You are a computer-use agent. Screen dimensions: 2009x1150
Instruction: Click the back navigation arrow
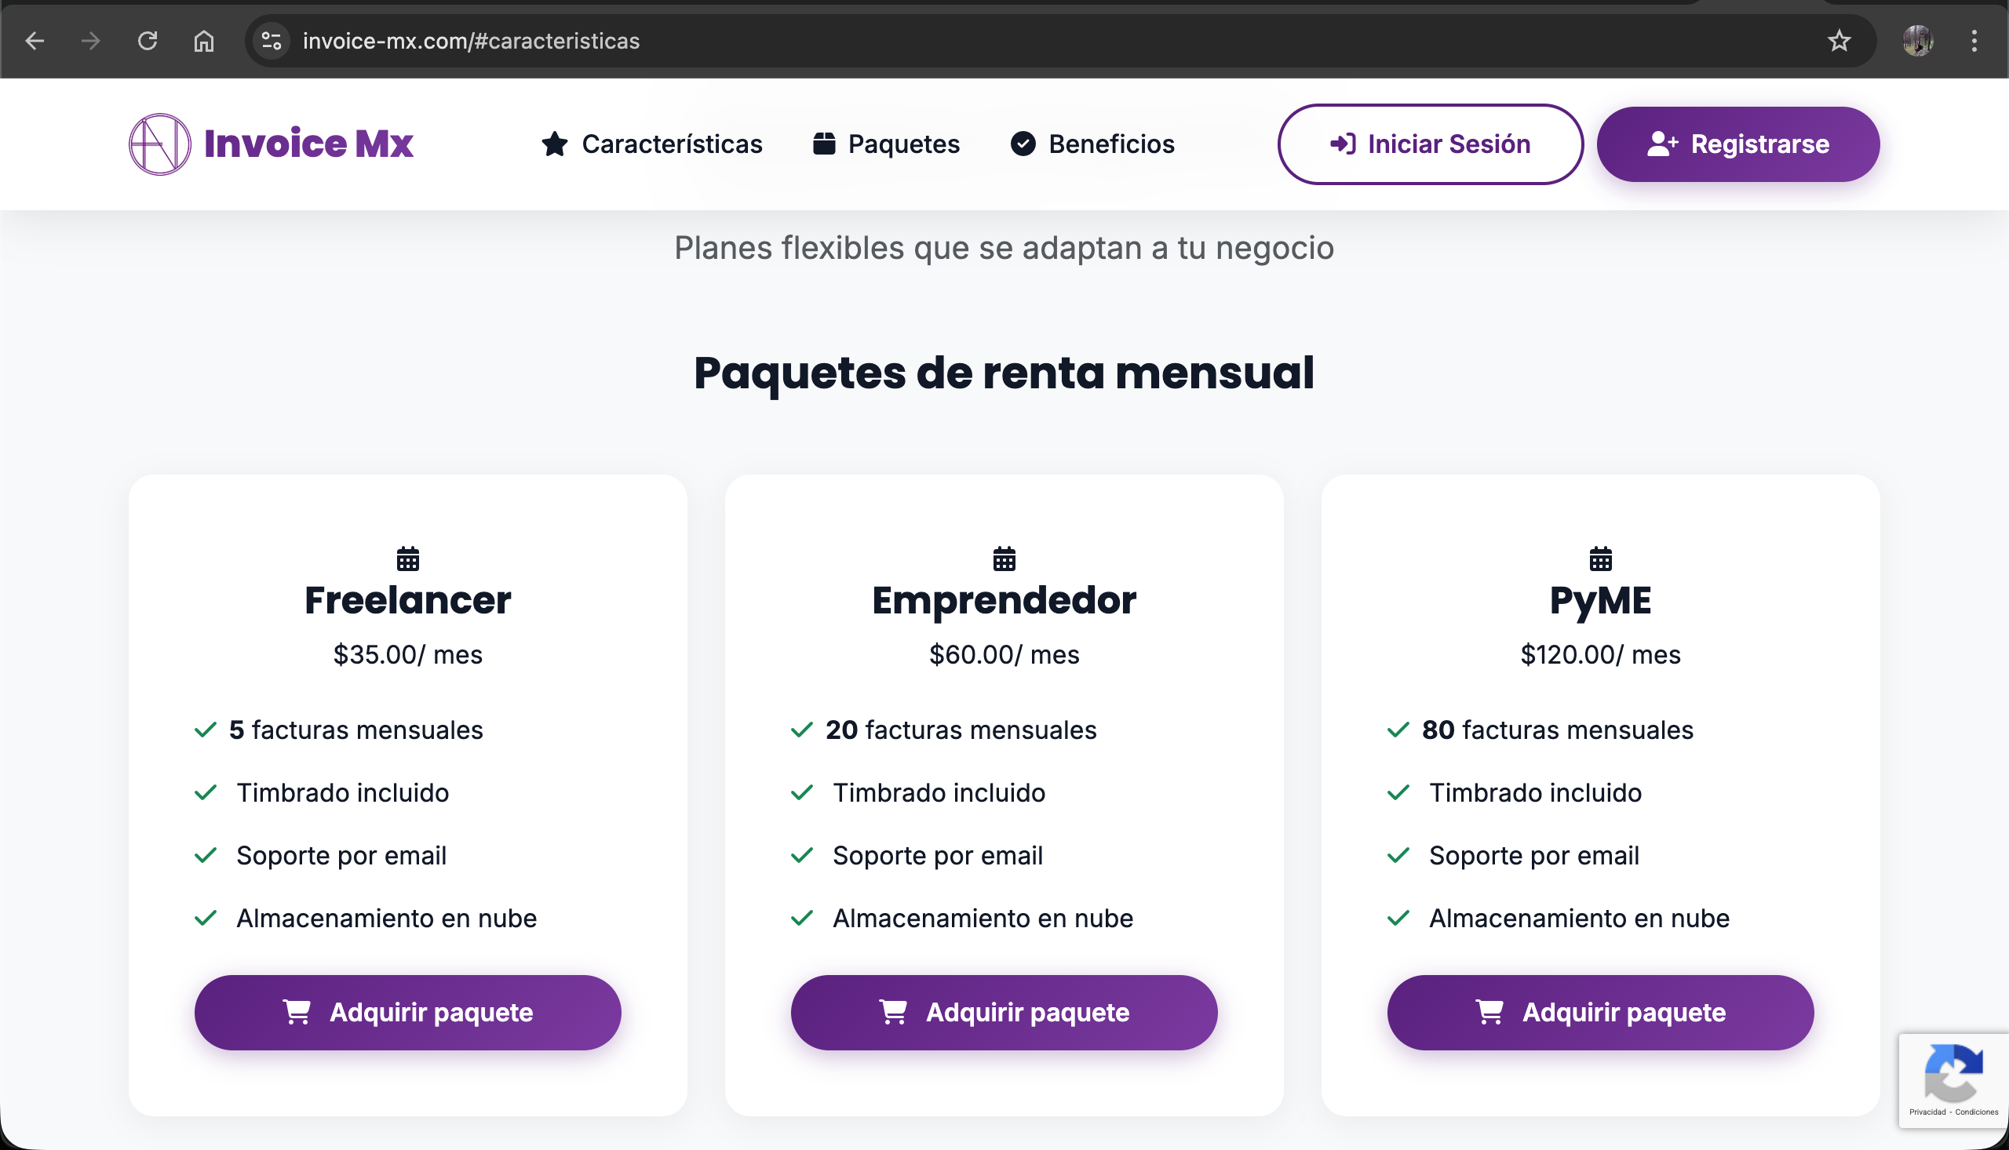point(35,40)
